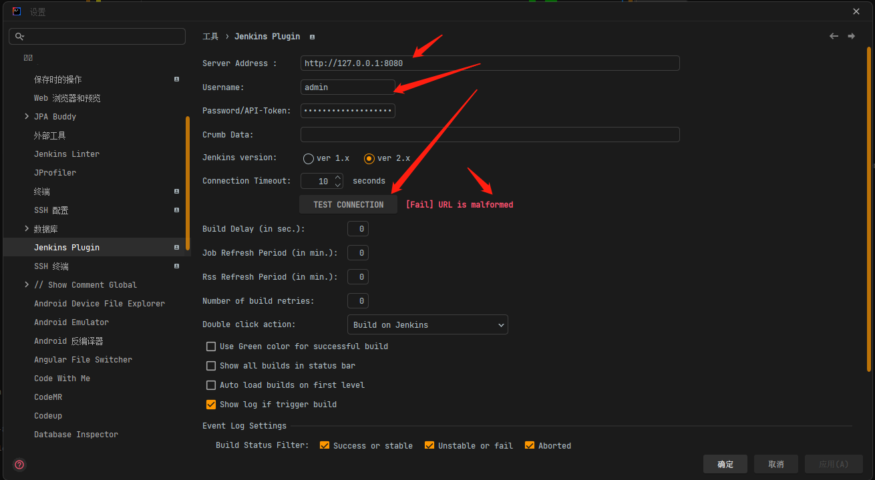Uncheck the Aborted build status filter
The height and width of the screenshot is (480, 875).
[530, 445]
